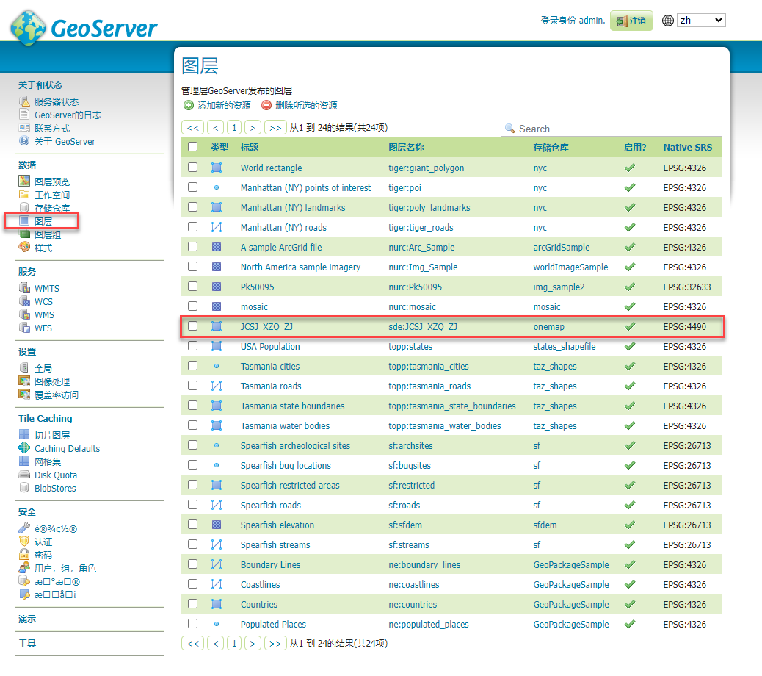The height and width of the screenshot is (676, 762).
Task: Toggle the select-all checkbox in table header
Action: coord(192,147)
